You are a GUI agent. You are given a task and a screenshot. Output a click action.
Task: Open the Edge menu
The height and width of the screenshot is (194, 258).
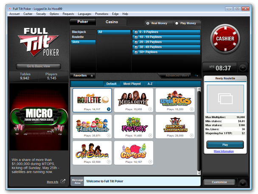[115, 14]
